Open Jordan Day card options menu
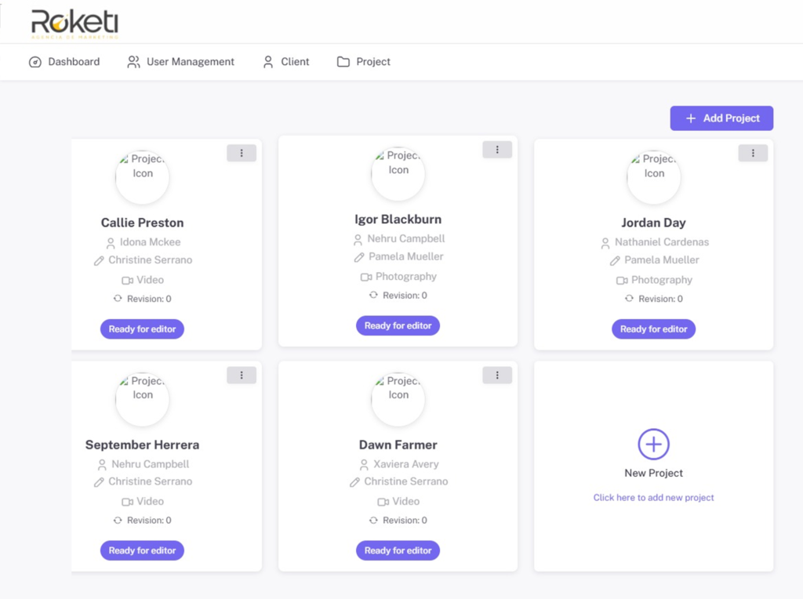This screenshot has width=803, height=599. coord(753,154)
